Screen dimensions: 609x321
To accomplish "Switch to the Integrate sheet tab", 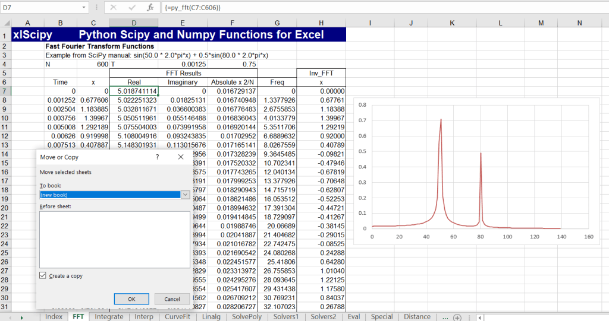I will tap(109, 317).
